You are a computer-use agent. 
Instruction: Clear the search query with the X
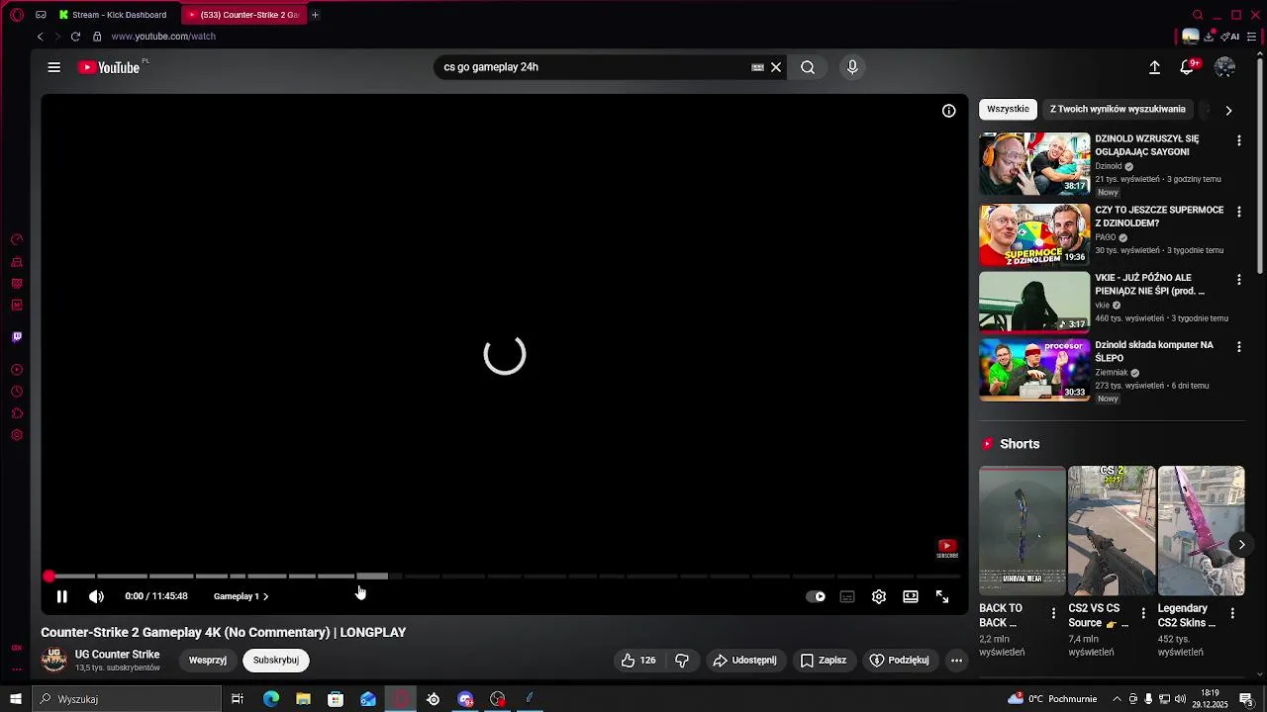(x=776, y=67)
